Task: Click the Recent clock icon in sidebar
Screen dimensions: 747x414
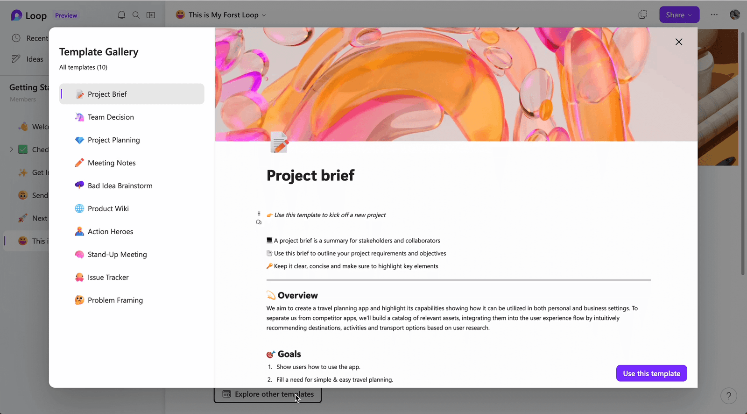Action: [17, 38]
